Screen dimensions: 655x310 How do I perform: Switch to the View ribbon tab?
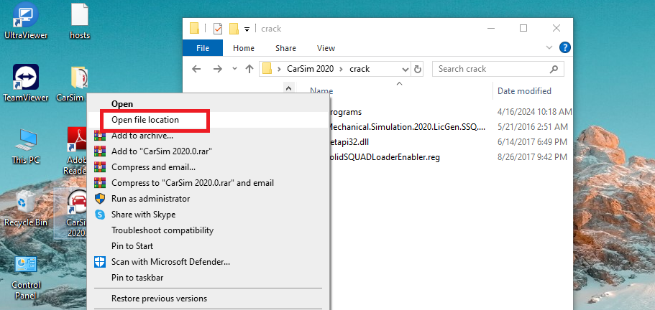point(326,48)
